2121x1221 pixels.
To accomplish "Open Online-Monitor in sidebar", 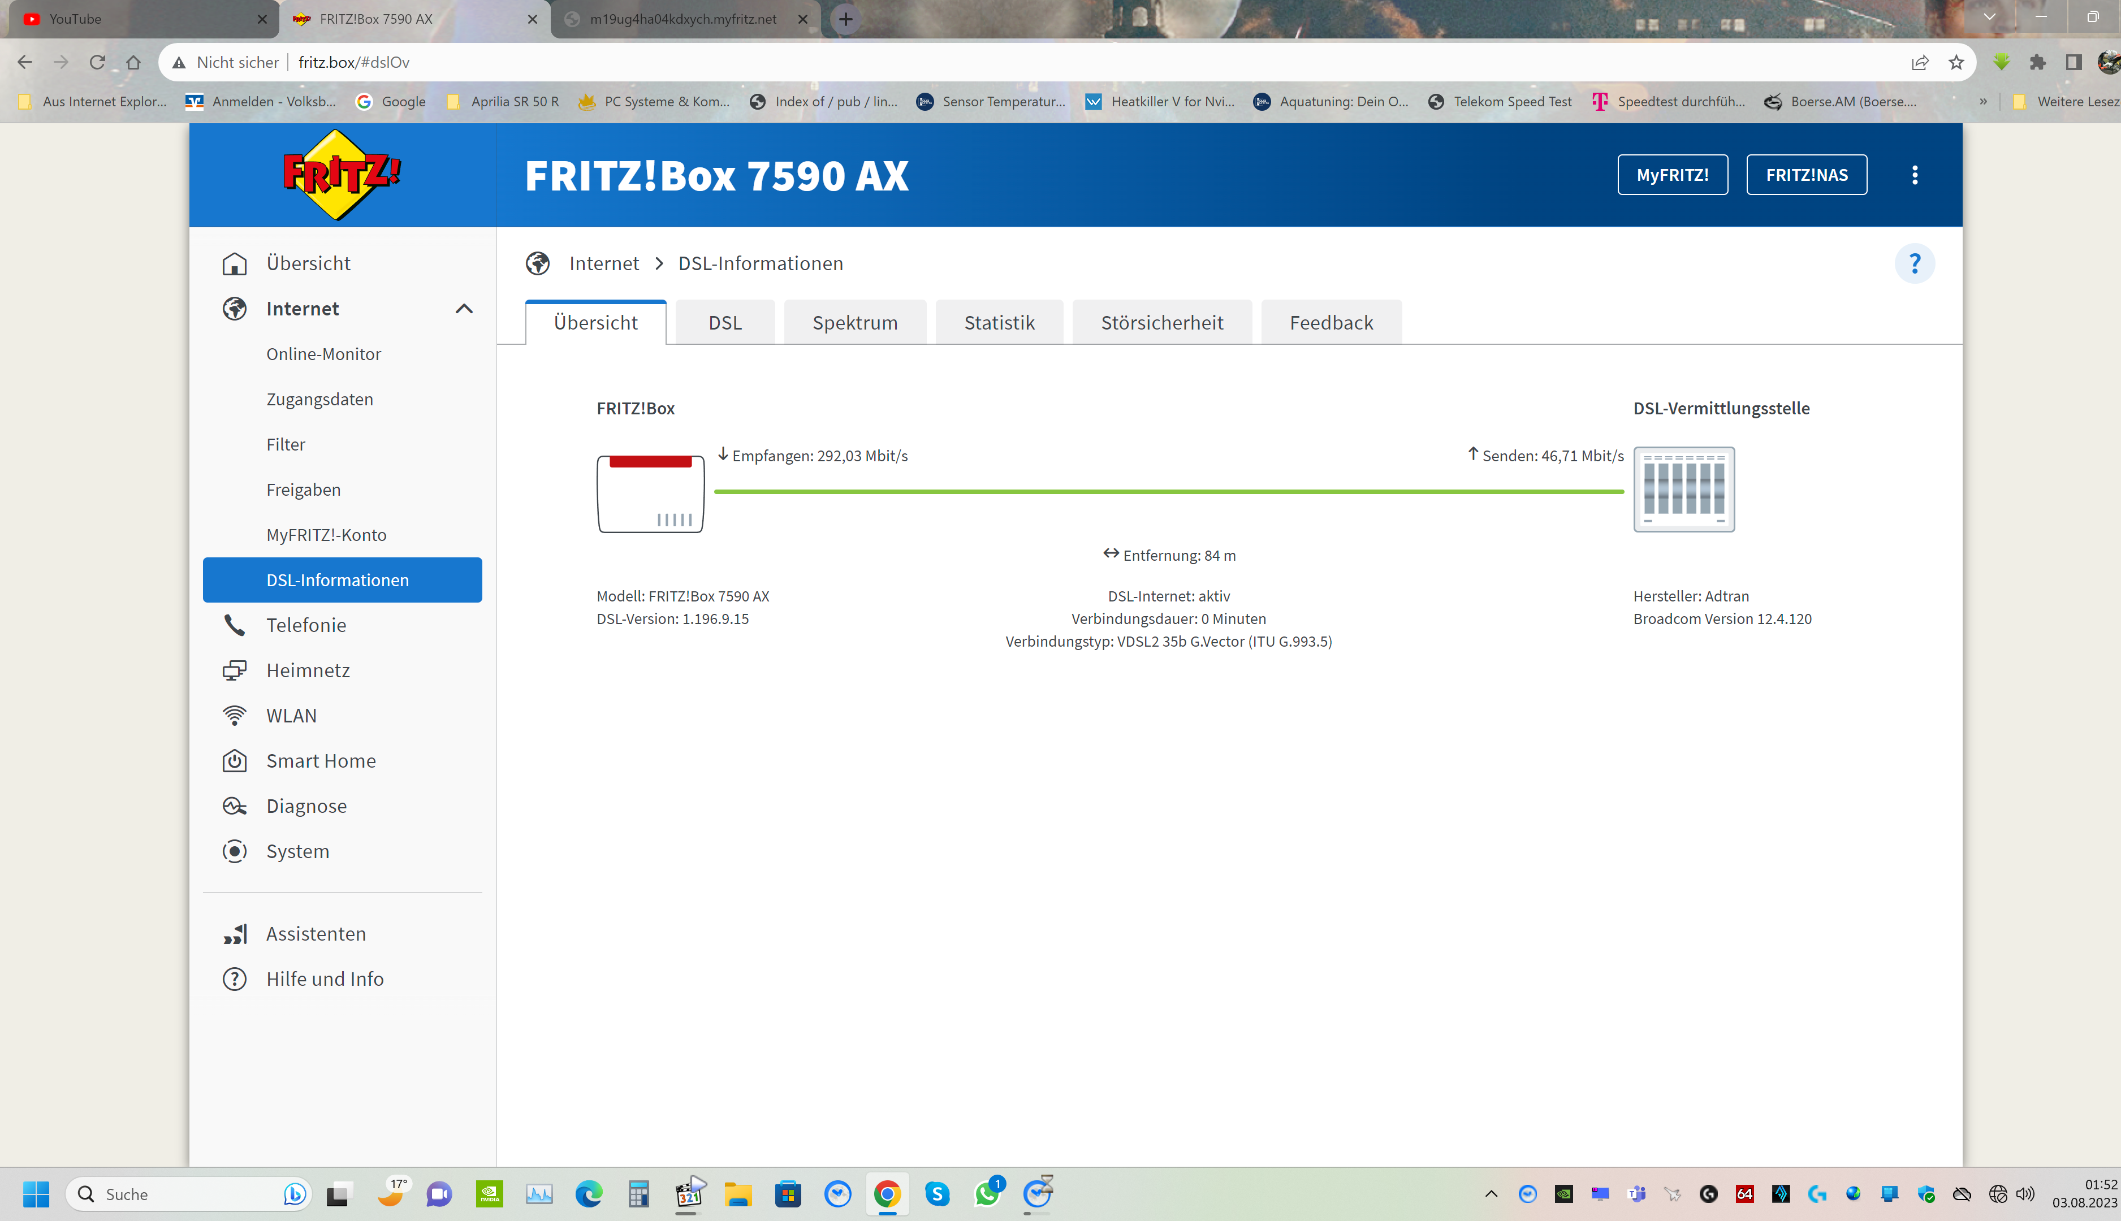I will pyautogui.click(x=323, y=354).
